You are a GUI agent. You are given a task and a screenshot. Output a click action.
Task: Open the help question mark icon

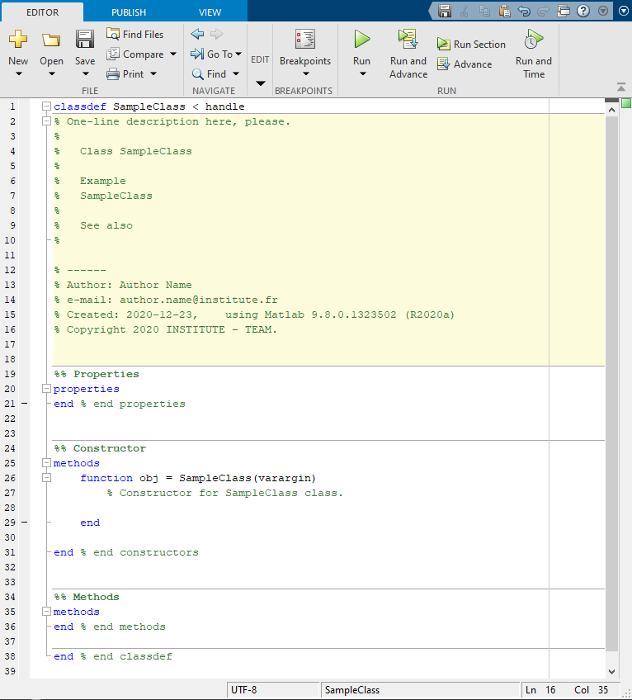[x=582, y=11]
